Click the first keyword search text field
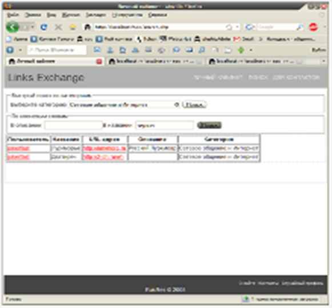Image resolution: width=332 pixels, height=308 pixels. point(74,125)
